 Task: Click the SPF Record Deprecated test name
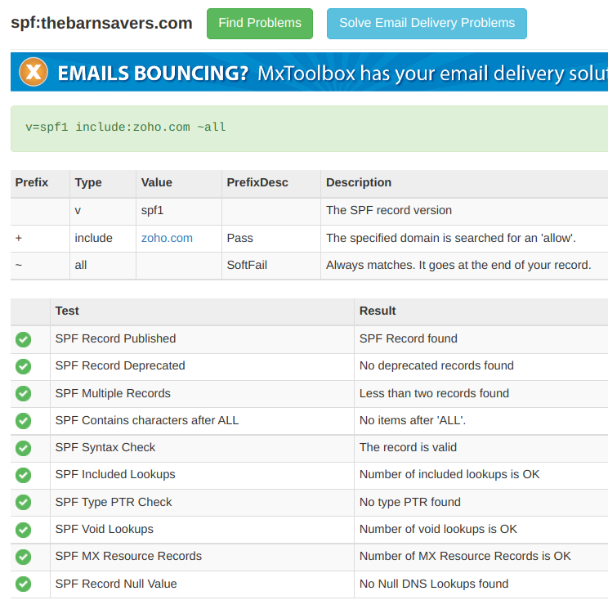coord(120,366)
